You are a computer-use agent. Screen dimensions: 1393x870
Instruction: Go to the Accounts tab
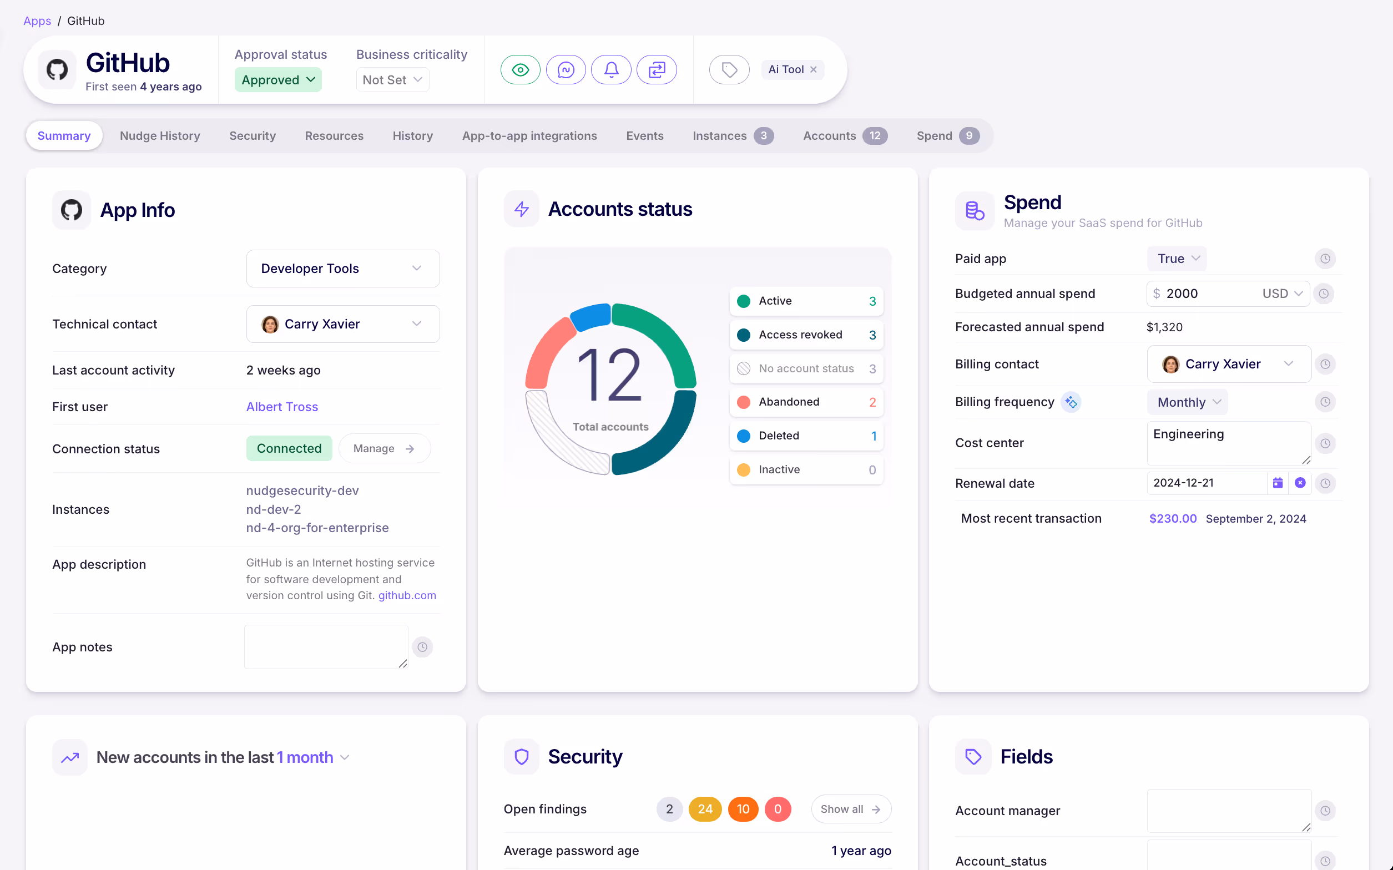point(845,136)
